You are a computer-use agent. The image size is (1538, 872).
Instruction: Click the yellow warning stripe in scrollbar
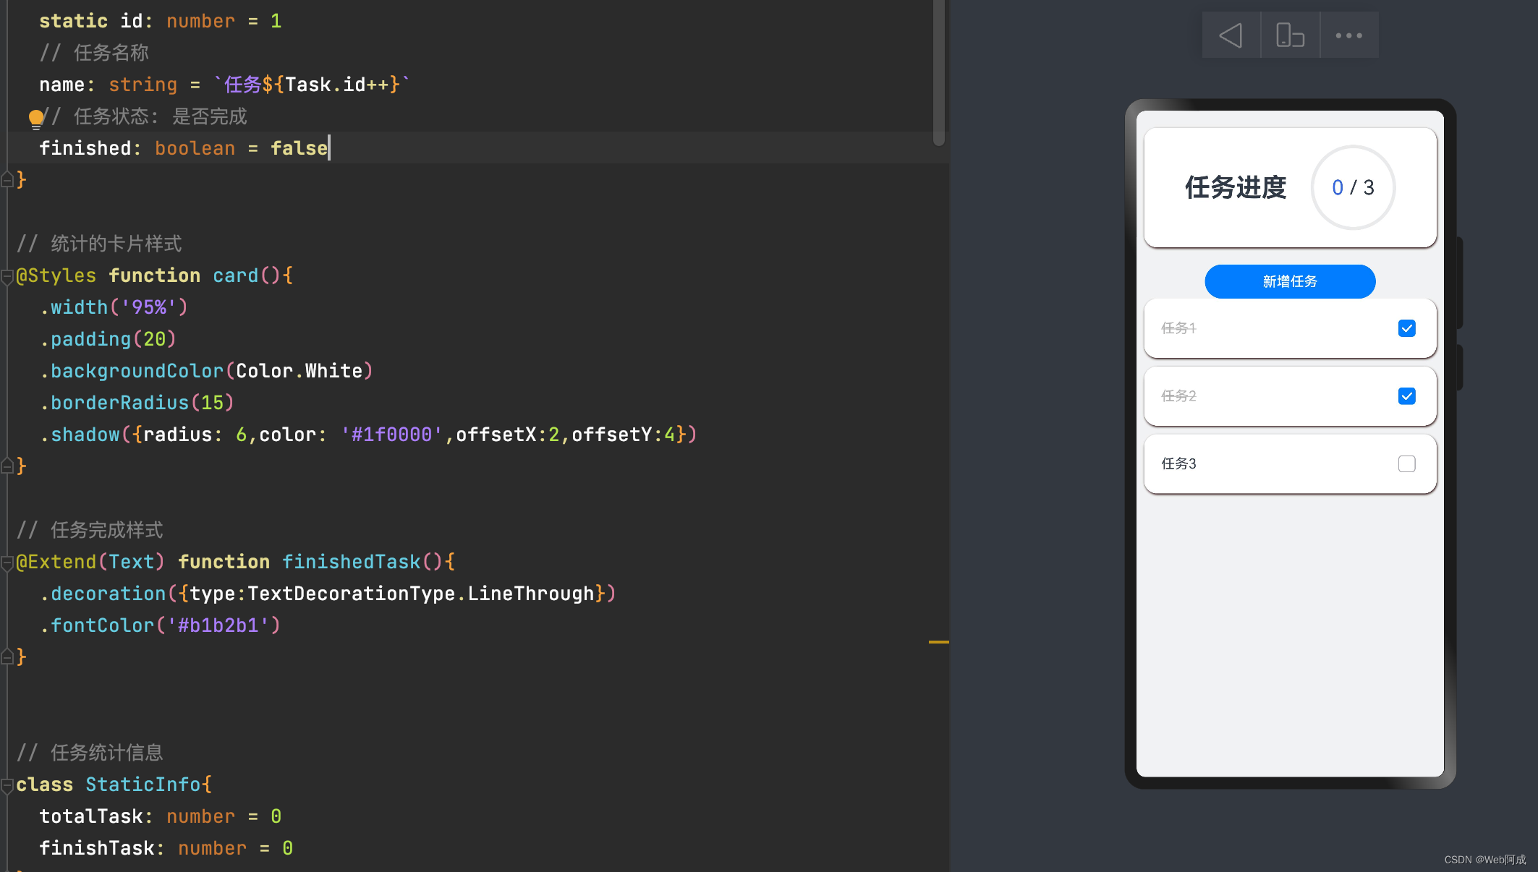(938, 641)
